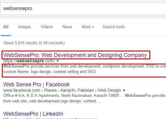
Task: Expand the arrow after Web Design breadcrumb
Action: pyautogui.click(x=124, y=90)
